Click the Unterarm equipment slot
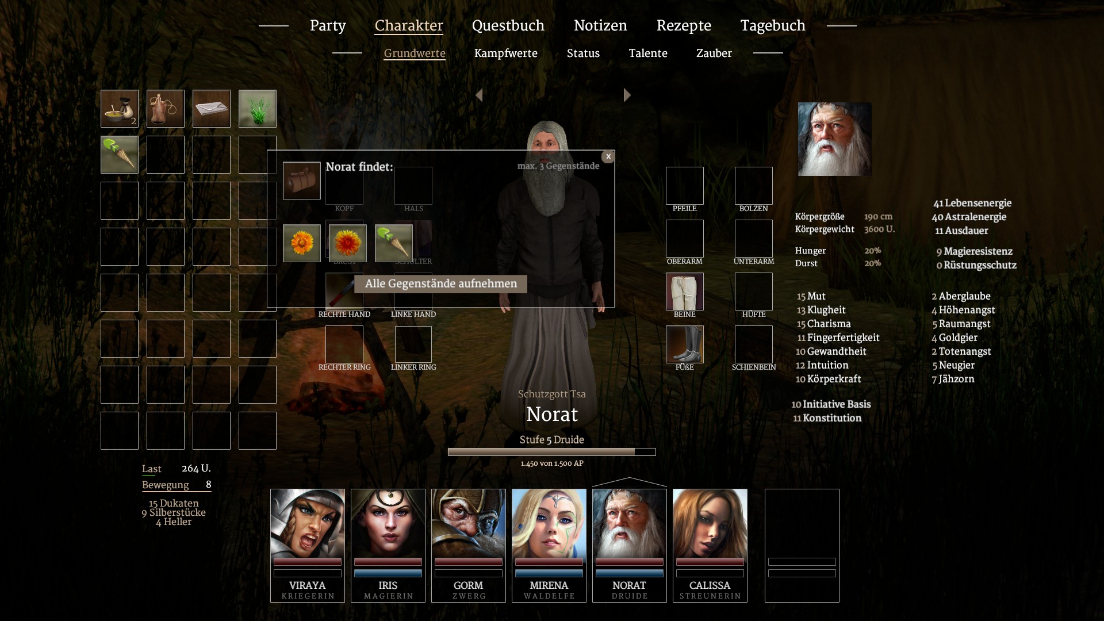 coord(754,239)
